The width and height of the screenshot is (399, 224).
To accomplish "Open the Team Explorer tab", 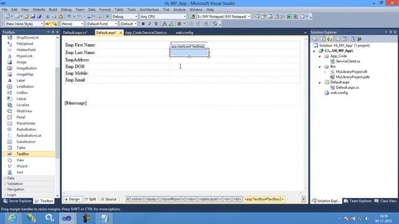I will (358, 201).
